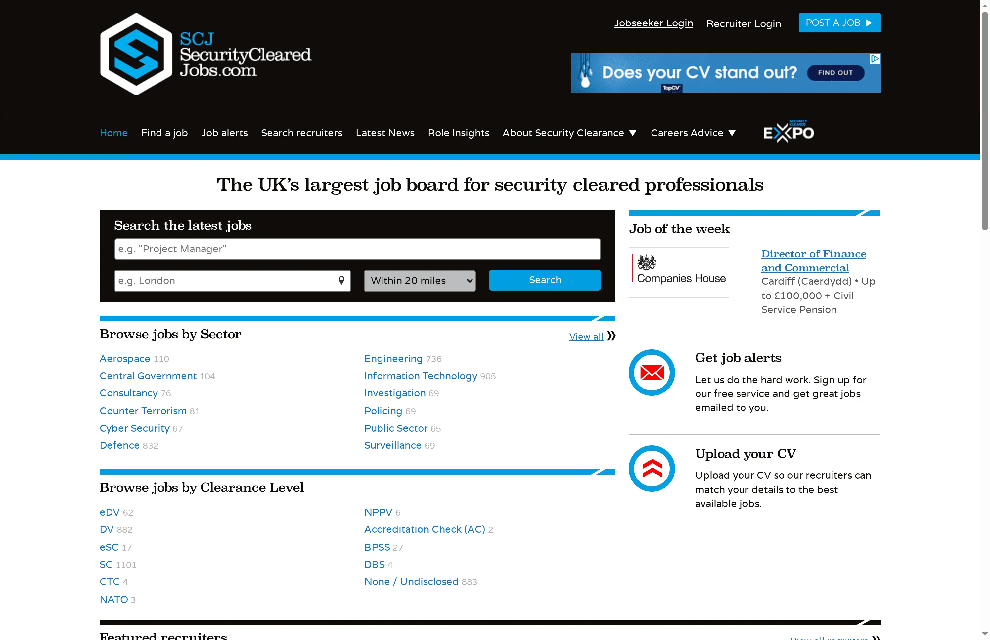
Task: View DBS clearance level jobs
Action: (375, 564)
